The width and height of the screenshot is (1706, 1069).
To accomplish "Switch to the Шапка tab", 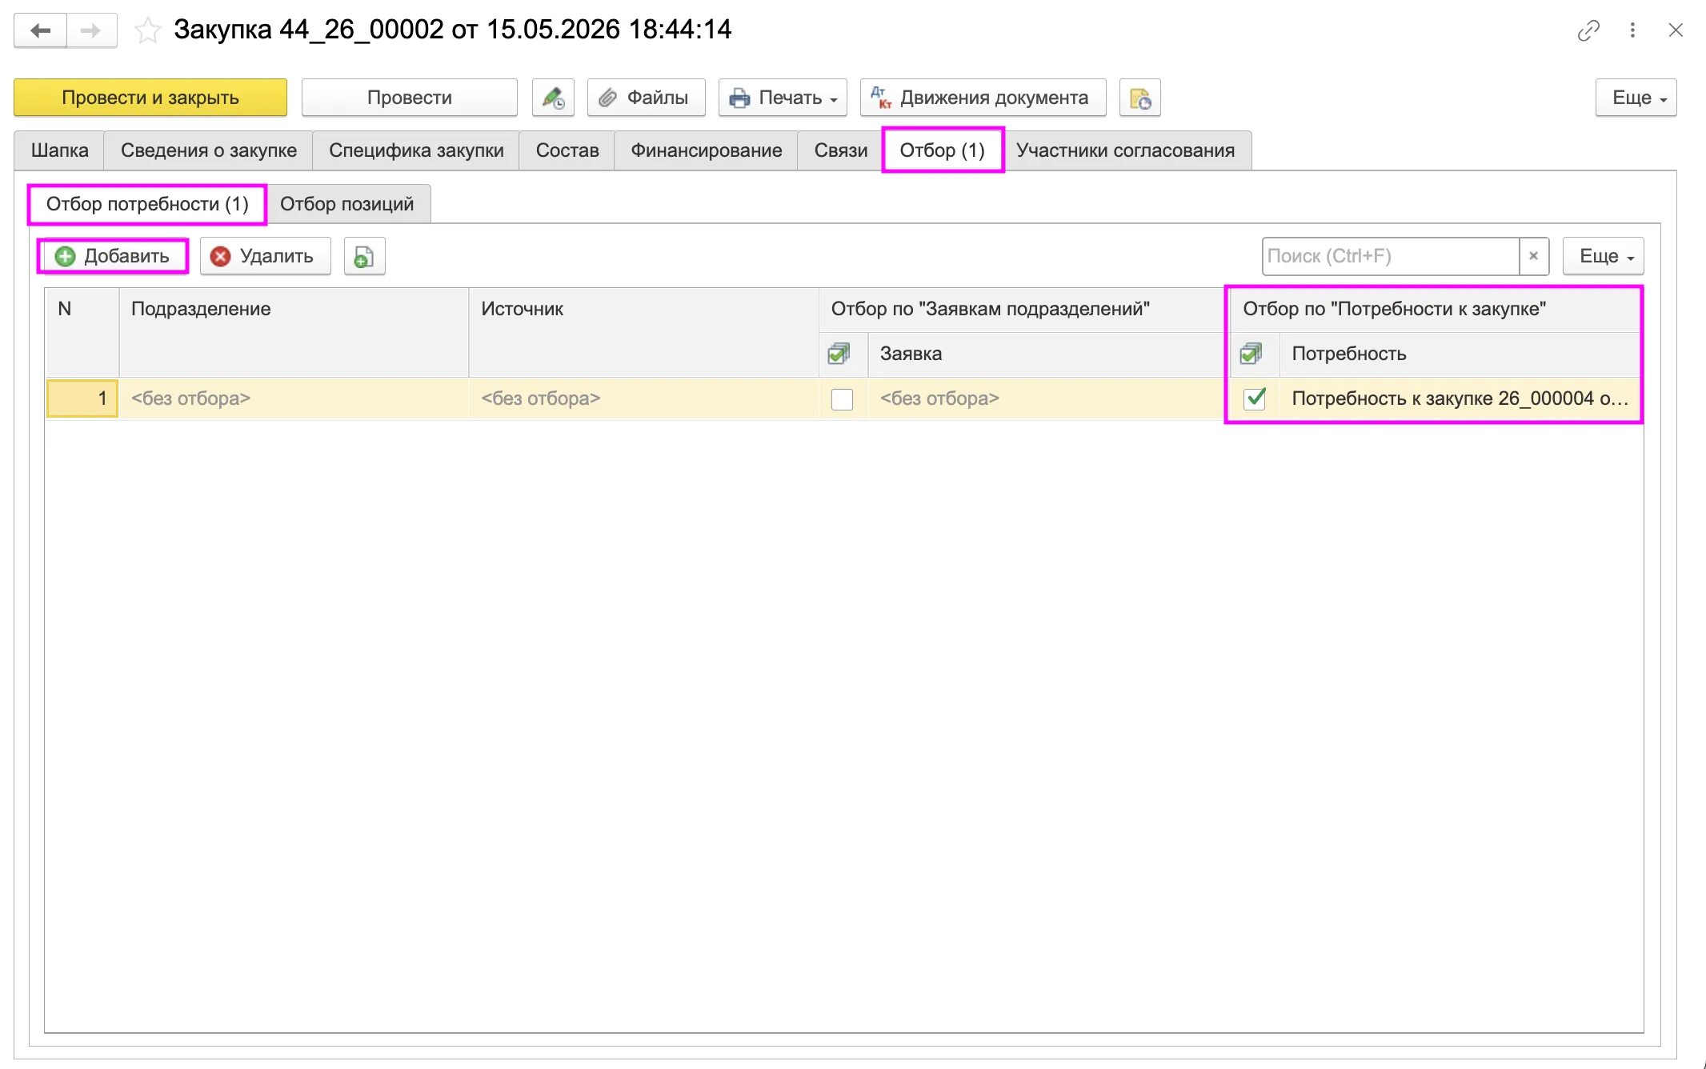I will 59,150.
